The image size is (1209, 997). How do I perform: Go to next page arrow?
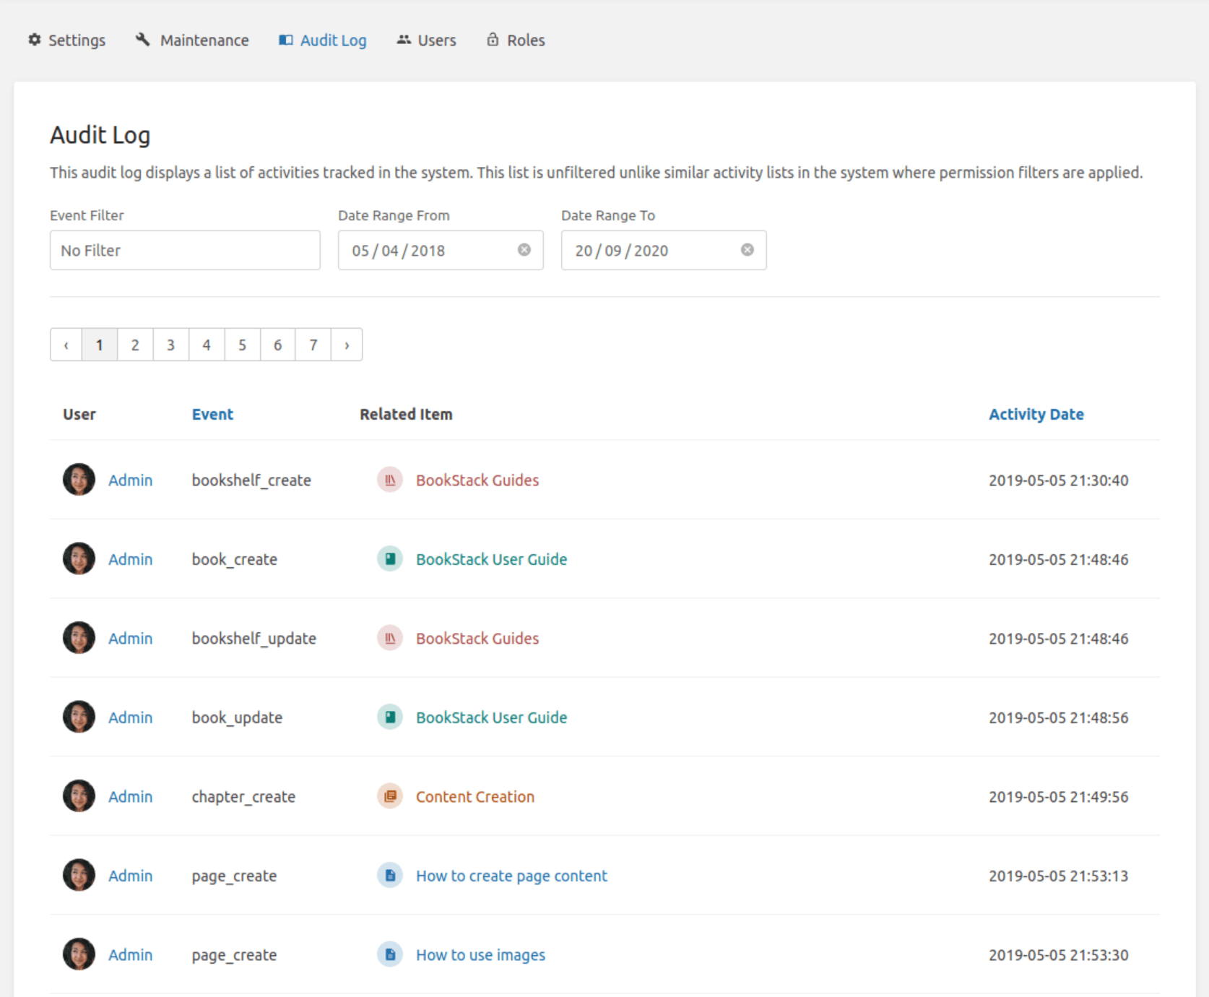click(x=347, y=345)
